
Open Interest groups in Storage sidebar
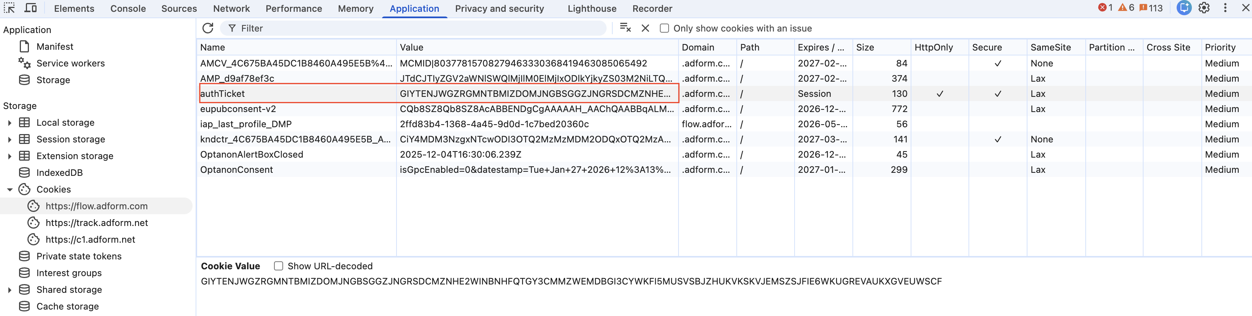[68, 273]
